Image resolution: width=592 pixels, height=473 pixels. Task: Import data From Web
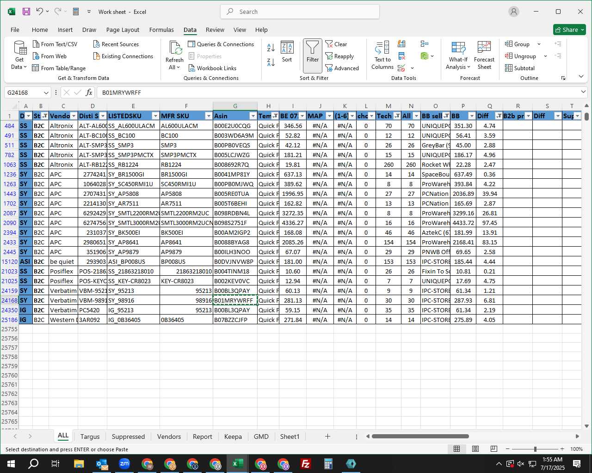click(49, 56)
